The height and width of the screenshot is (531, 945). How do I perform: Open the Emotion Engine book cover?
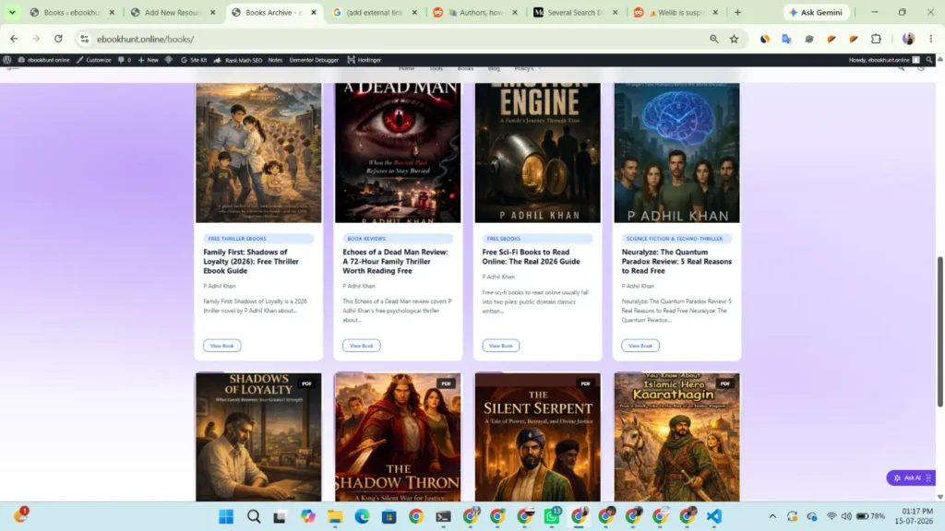[537, 153]
